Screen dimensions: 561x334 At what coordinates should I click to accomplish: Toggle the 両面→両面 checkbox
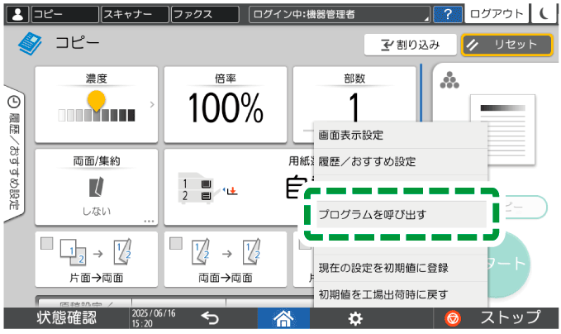click(x=176, y=243)
